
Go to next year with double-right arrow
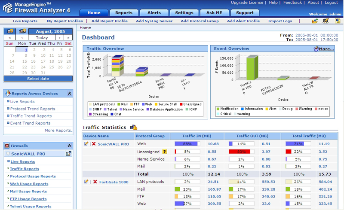pyautogui.click(x=68, y=37)
